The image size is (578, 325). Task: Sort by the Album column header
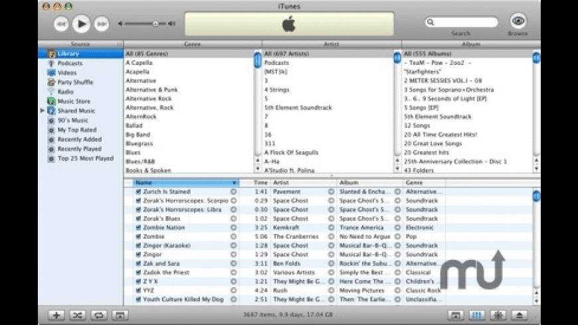[370, 182]
